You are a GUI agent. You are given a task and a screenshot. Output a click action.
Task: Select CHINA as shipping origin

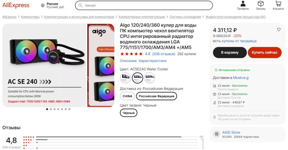(127, 96)
